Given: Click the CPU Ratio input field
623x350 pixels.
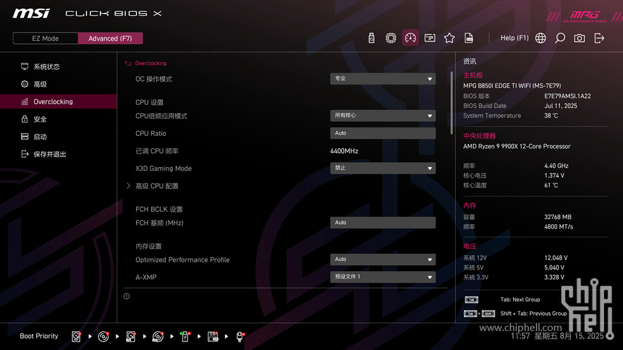Looking at the screenshot, I should (383, 133).
